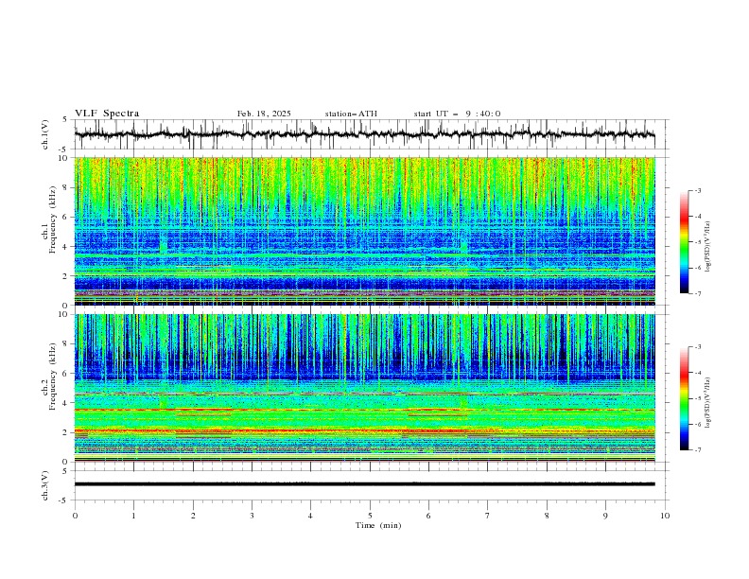Click the ch.3 flat voltage trace
The height and width of the screenshot is (579, 749).
[364, 484]
